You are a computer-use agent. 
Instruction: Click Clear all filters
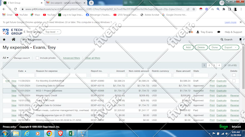(93, 58)
